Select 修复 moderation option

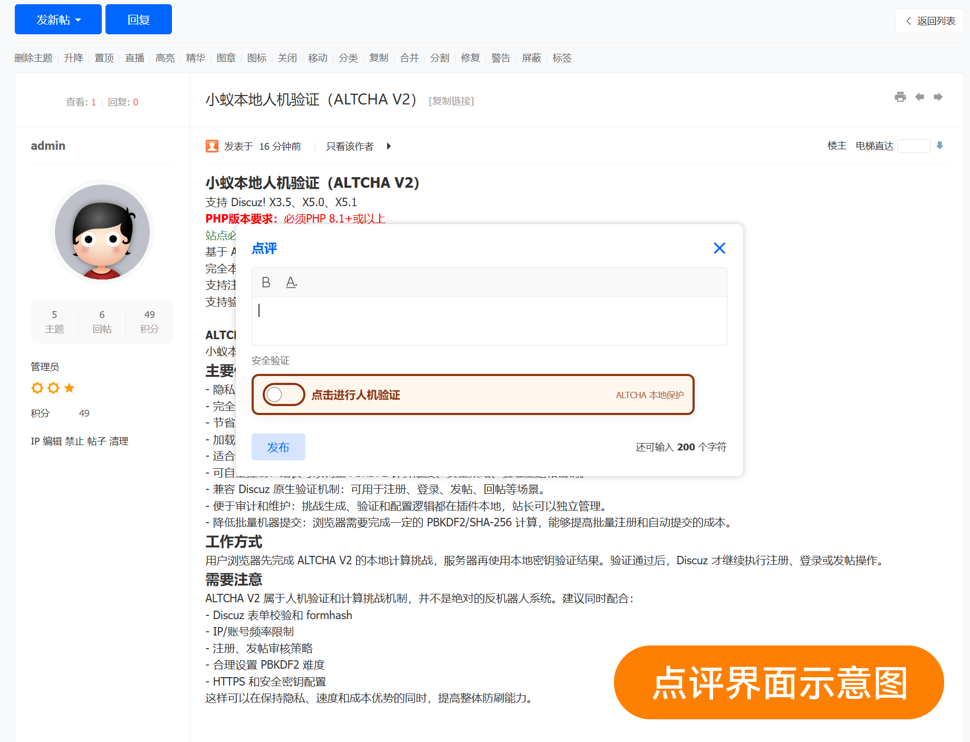click(470, 58)
